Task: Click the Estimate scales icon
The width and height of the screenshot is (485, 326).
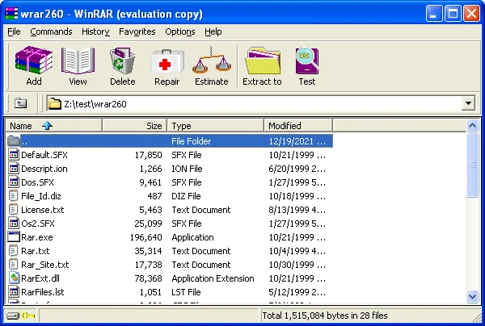Action: pyautogui.click(x=212, y=61)
